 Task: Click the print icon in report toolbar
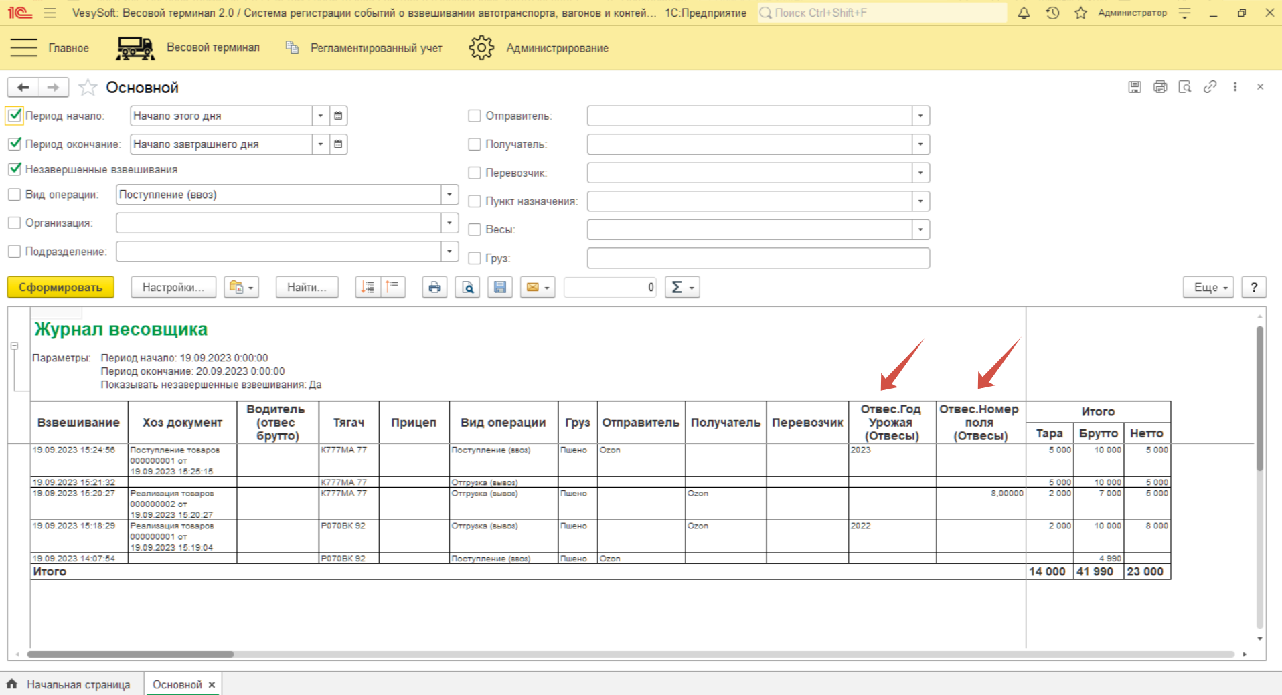(x=434, y=288)
